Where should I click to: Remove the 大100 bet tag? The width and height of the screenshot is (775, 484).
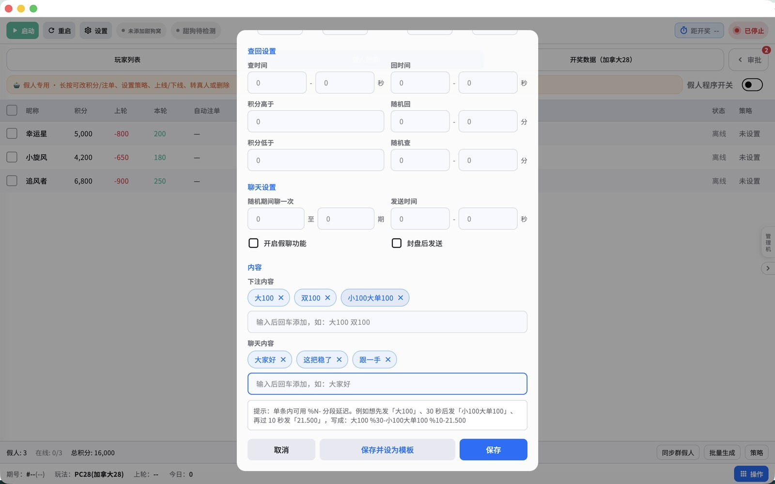coord(281,298)
